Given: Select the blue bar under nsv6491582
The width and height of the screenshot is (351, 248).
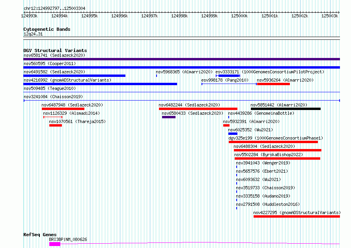Looking at the screenshot, I should point(74,76).
